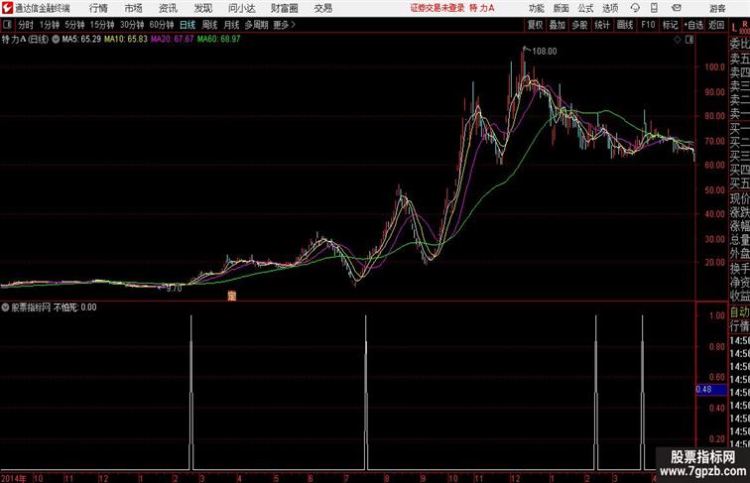Open the 多周期 multi-period view
Screen dimensions: 750x483
point(256,25)
